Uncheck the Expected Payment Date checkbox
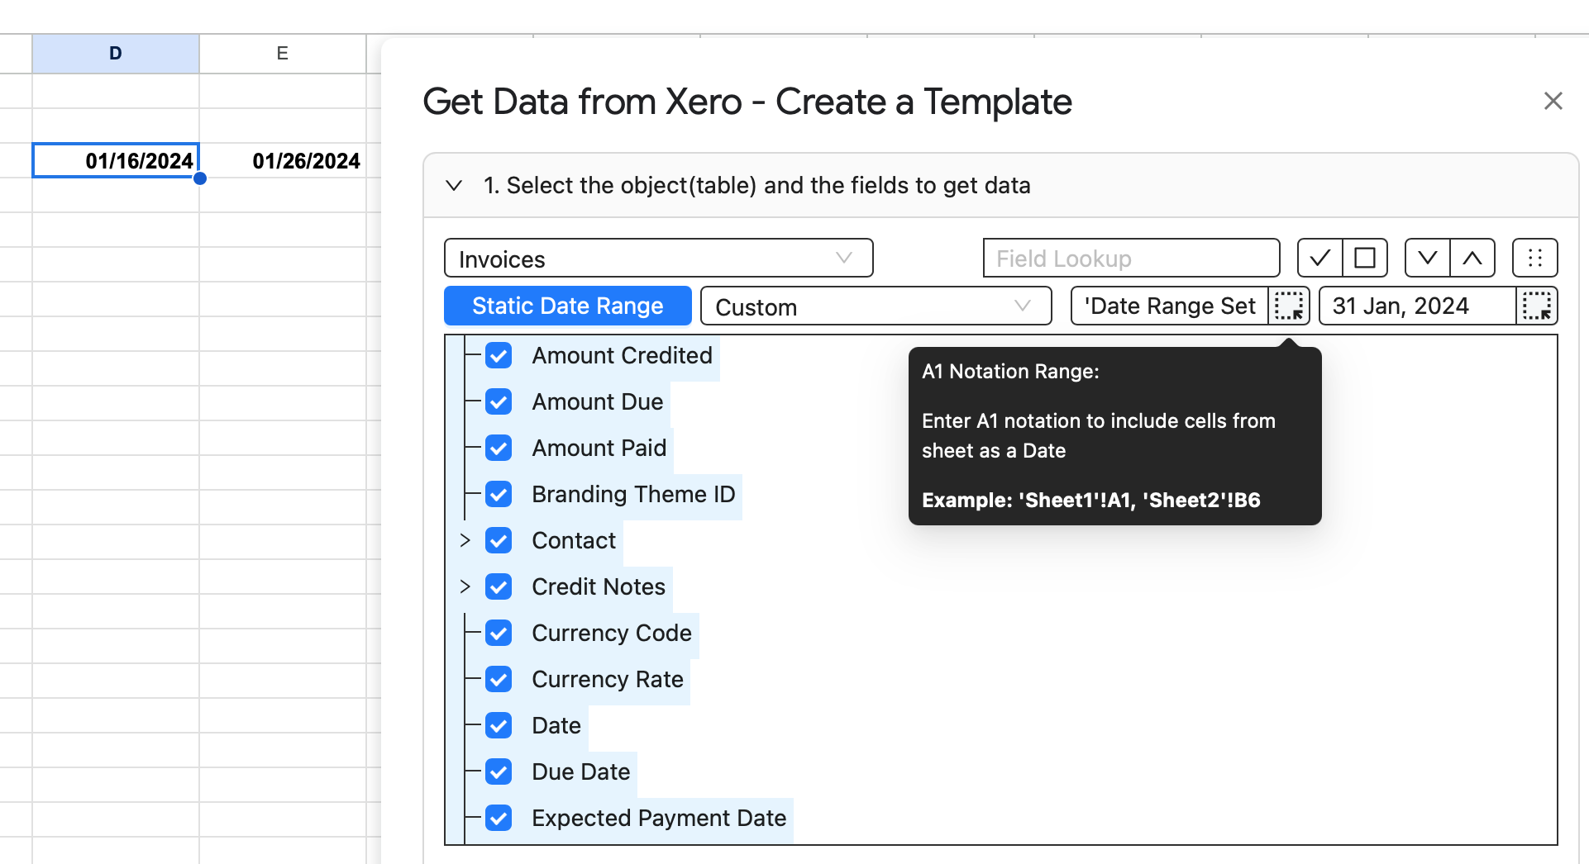The width and height of the screenshot is (1589, 864). pos(499,819)
